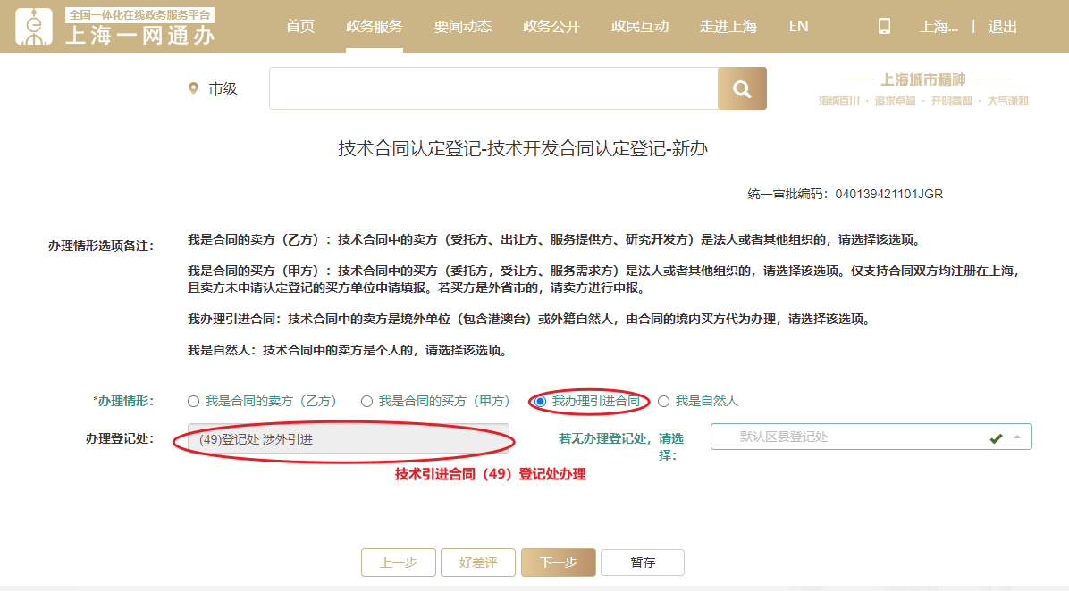The width and height of the screenshot is (1069, 591).
Task: Select radio 我是合同的买方（甲方）
Action: point(366,402)
